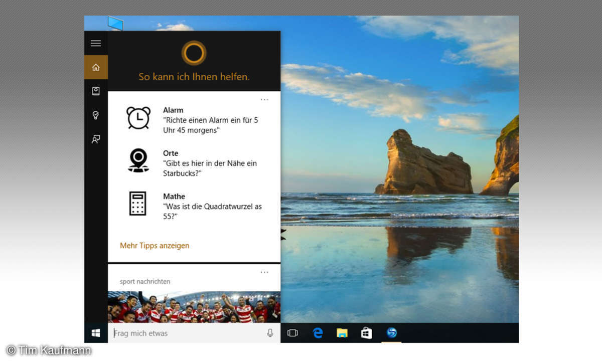Click the 'Richte einen Alarm ein' example text
Image resolution: width=602 pixels, height=361 pixels.
point(211,125)
